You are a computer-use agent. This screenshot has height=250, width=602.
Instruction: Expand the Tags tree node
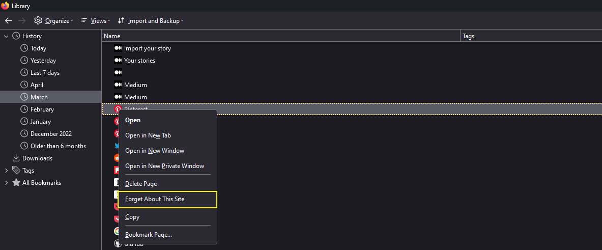click(x=6, y=171)
